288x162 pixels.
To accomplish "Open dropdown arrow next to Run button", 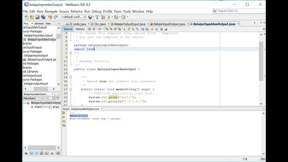I will pos(112,17).
